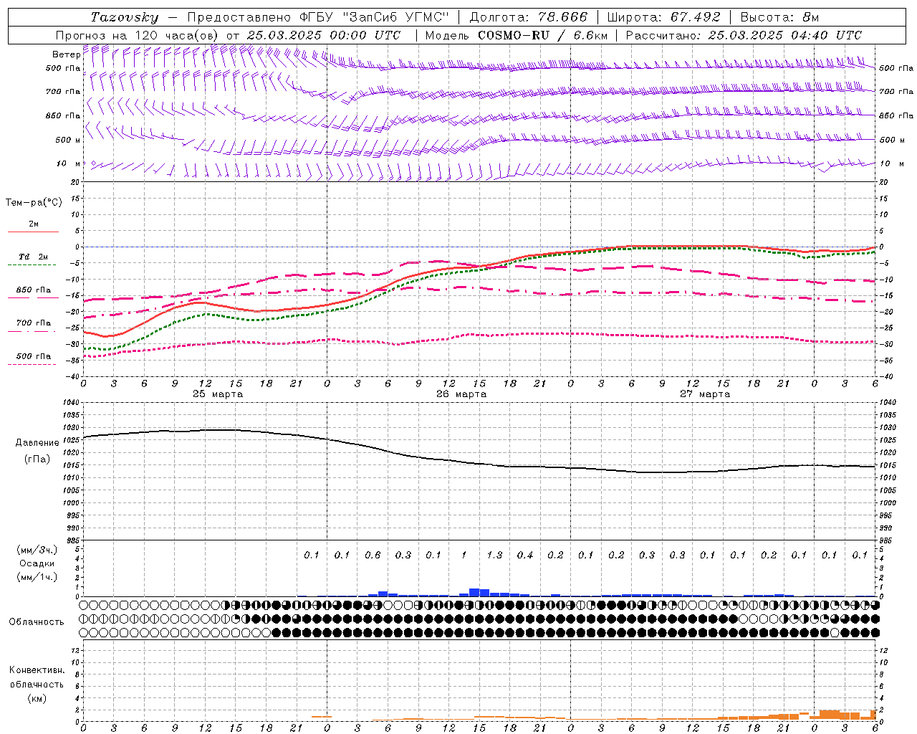Click the precipitation value "0.4"

tap(525, 555)
